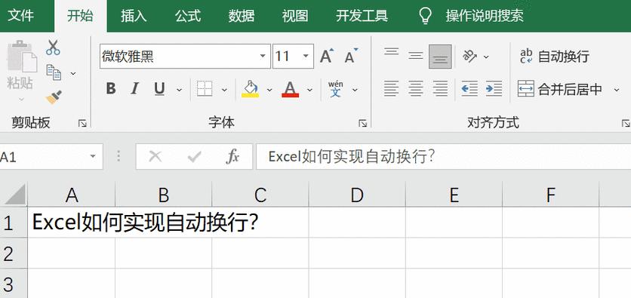Click the Copy icon in clipboard group

tap(54, 72)
